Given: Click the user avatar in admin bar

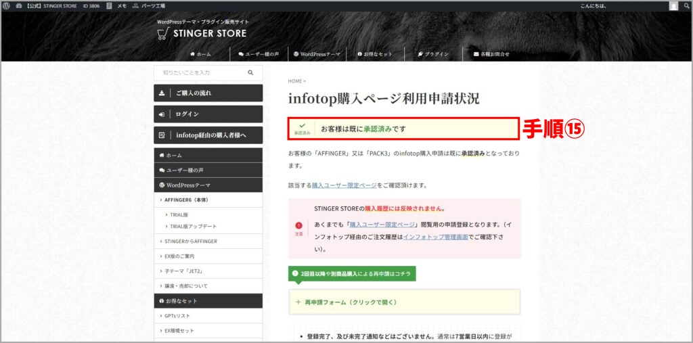Looking at the screenshot, I should pos(673,5).
